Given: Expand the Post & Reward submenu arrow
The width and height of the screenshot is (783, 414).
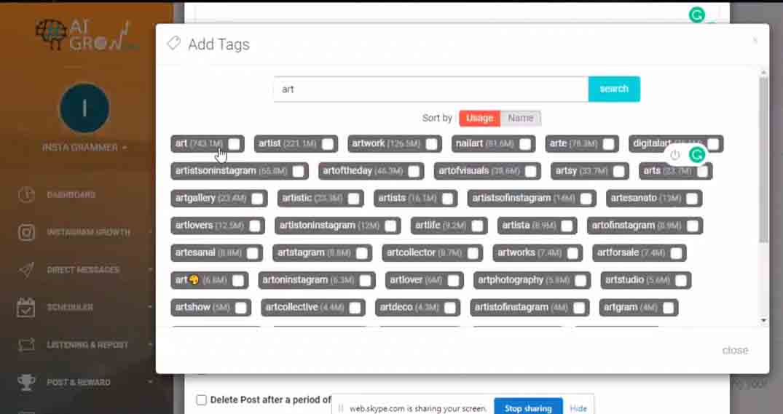Looking at the screenshot, I should coord(151,382).
